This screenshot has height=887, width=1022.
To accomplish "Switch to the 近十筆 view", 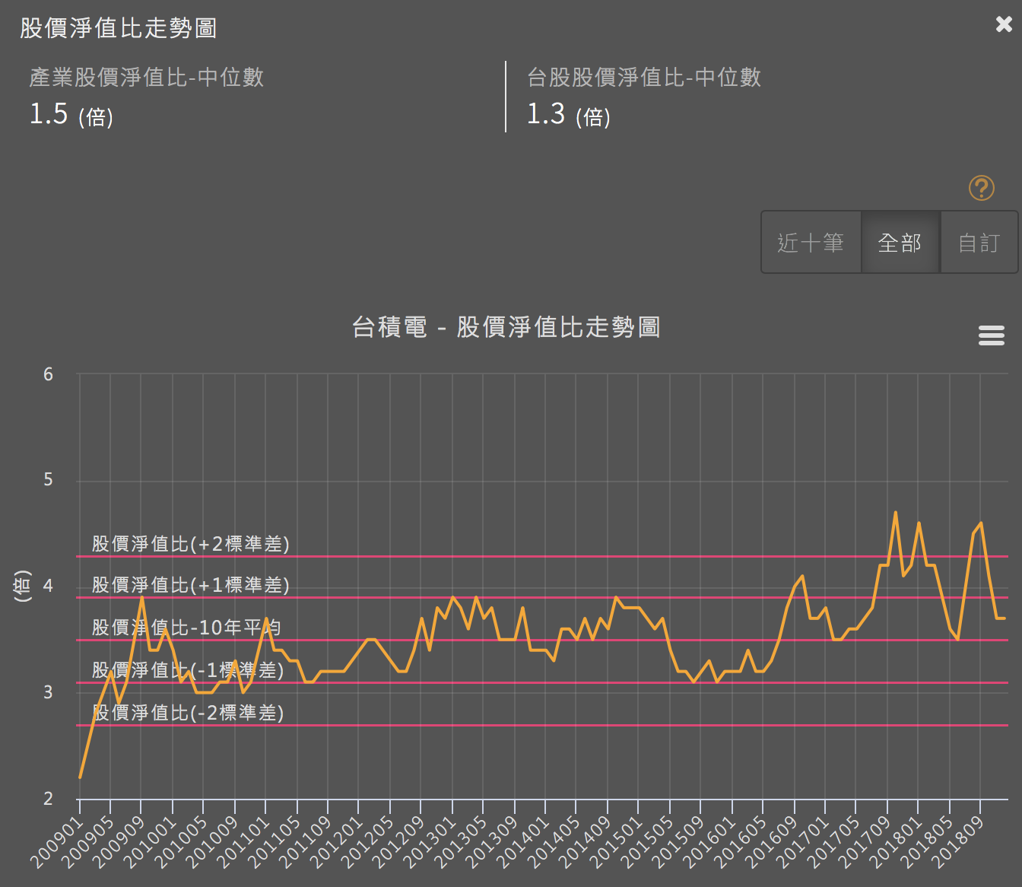I will [x=811, y=242].
